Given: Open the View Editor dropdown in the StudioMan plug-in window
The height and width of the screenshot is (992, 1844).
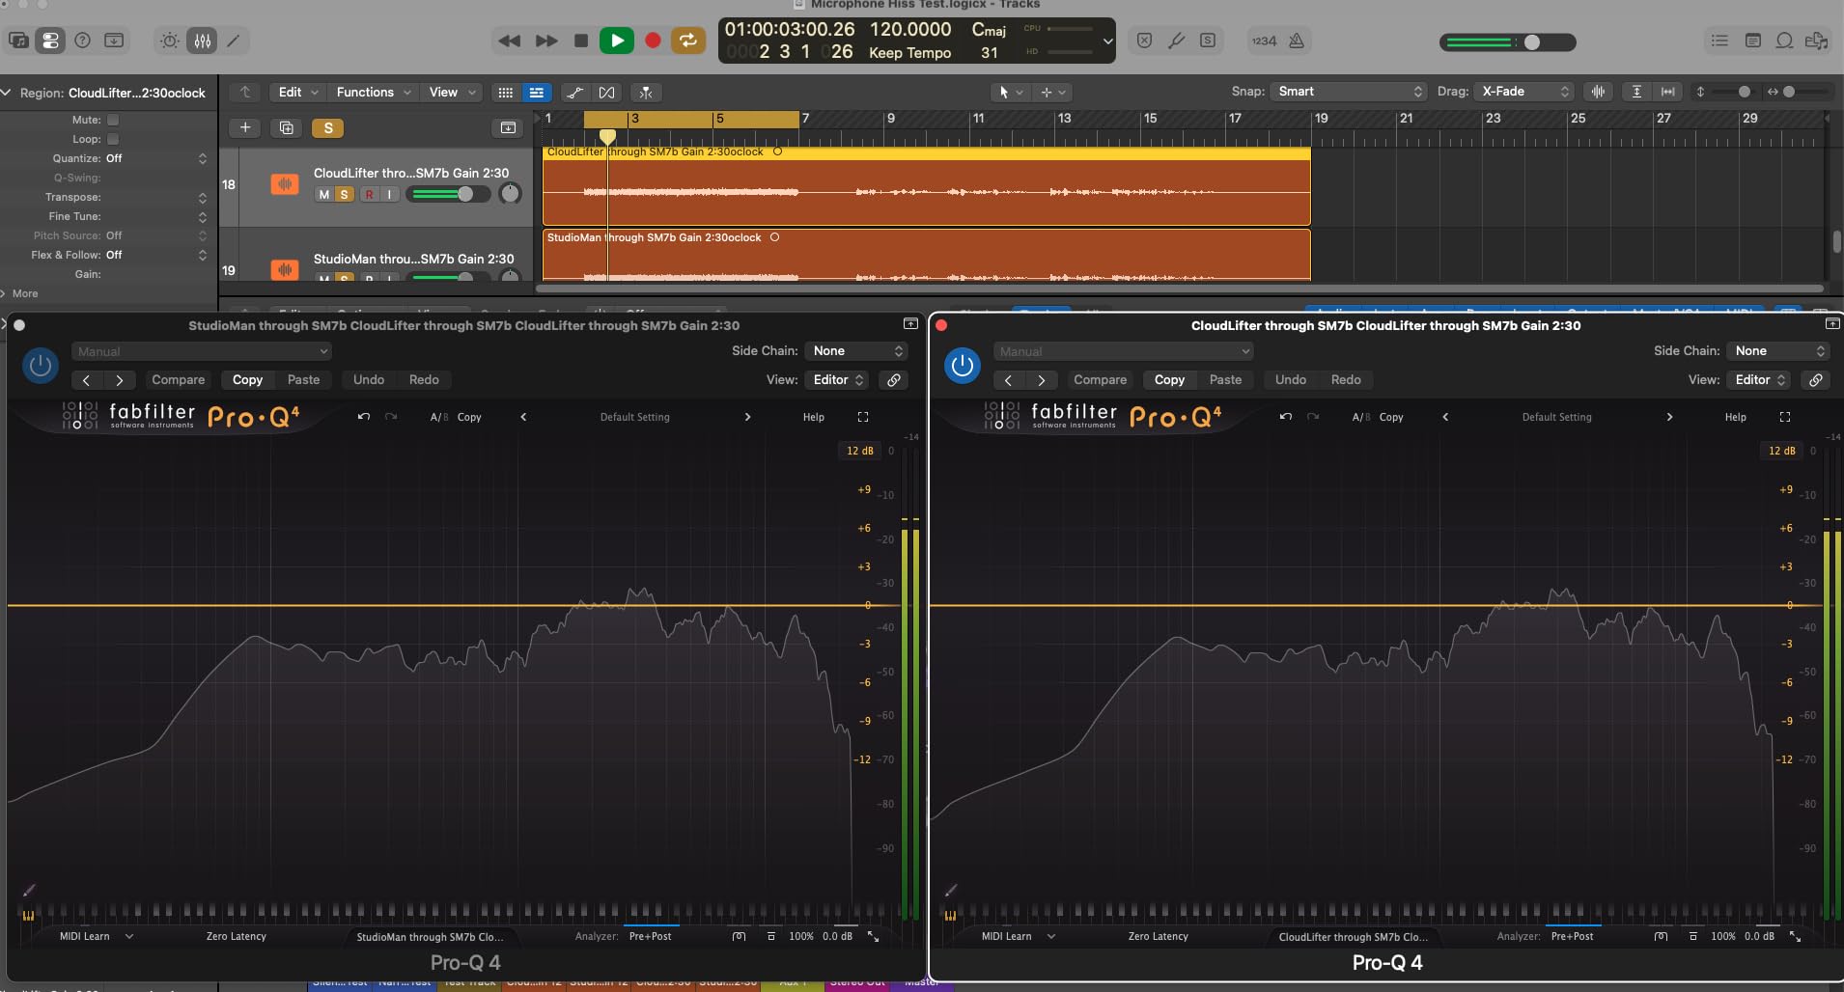Looking at the screenshot, I should coord(838,380).
